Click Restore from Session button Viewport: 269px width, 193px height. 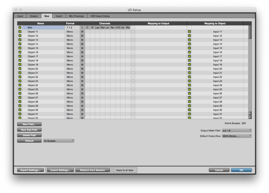(92, 170)
